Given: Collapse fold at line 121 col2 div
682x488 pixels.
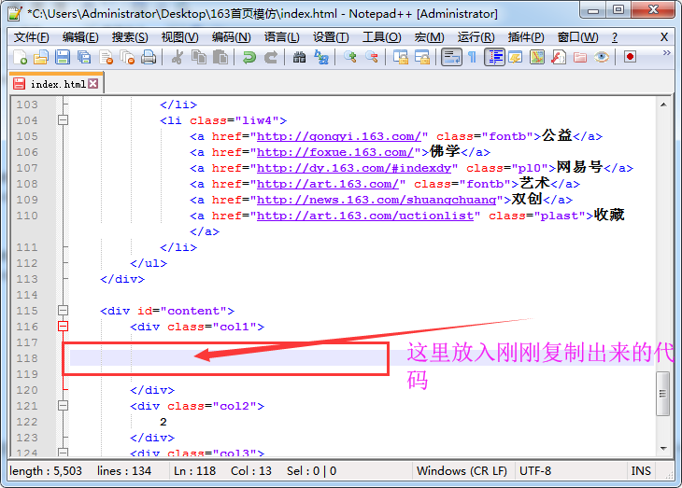Looking at the screenshot, I should click(x=64, y=406).
